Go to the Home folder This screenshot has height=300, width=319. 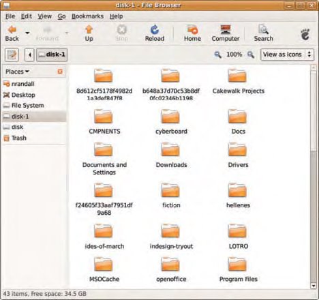pos(192,33)
